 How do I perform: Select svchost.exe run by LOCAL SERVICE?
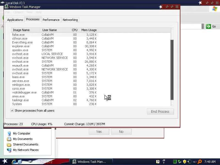[x=54, y=54]
